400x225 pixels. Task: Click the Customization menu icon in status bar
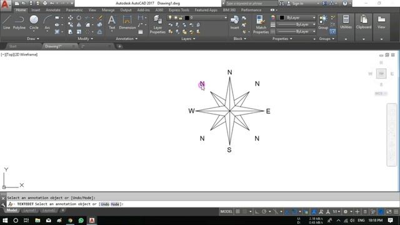coord(396,212)
